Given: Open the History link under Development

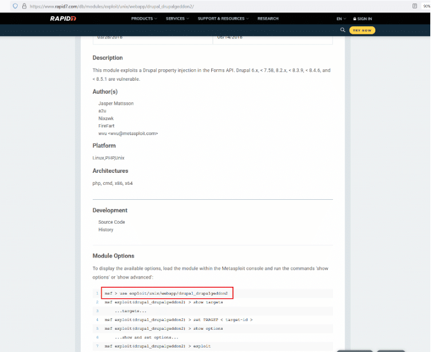Looking at the screenshot, I should 106,230.
